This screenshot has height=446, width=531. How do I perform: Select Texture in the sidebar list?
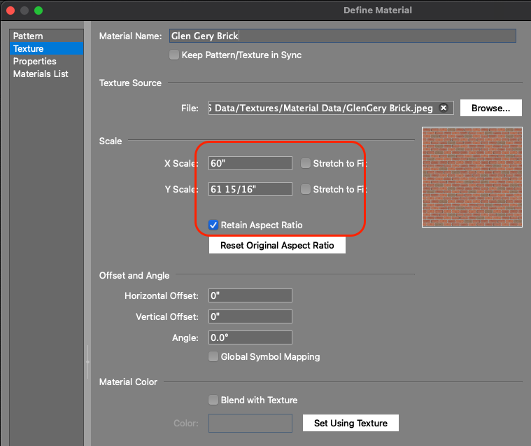pyautogui.click(x=28, y=48)
